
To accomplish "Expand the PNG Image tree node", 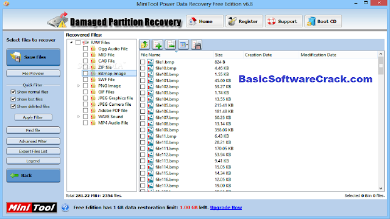I will 79,86.
